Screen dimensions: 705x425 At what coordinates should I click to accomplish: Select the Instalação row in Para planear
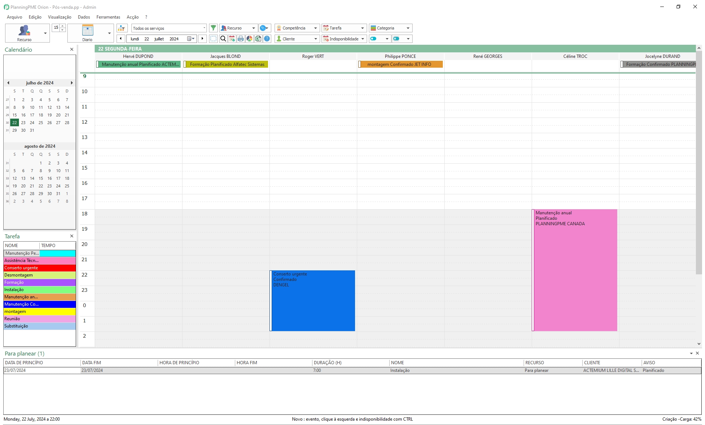pos(352,370)
